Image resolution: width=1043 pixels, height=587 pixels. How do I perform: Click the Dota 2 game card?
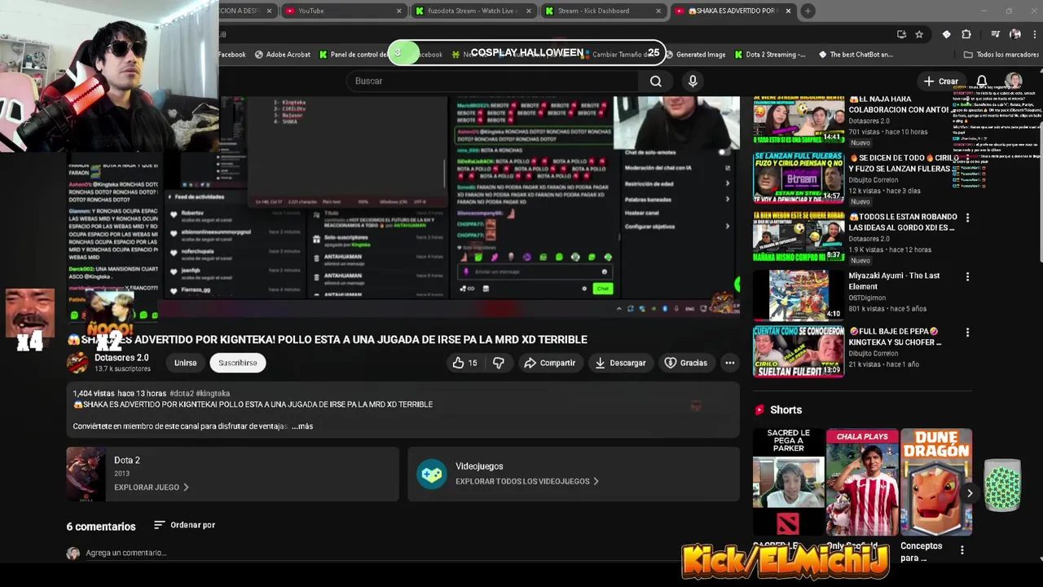232,474
